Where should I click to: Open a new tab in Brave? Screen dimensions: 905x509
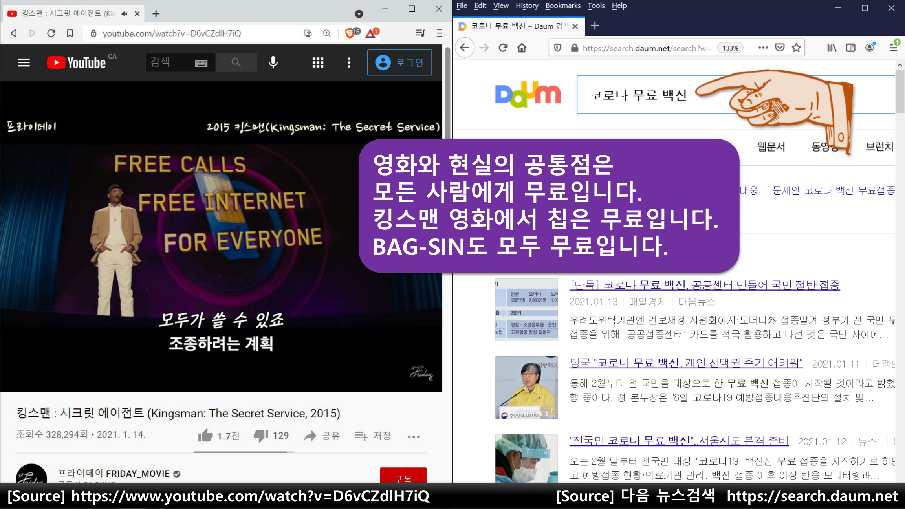[156, 14]
